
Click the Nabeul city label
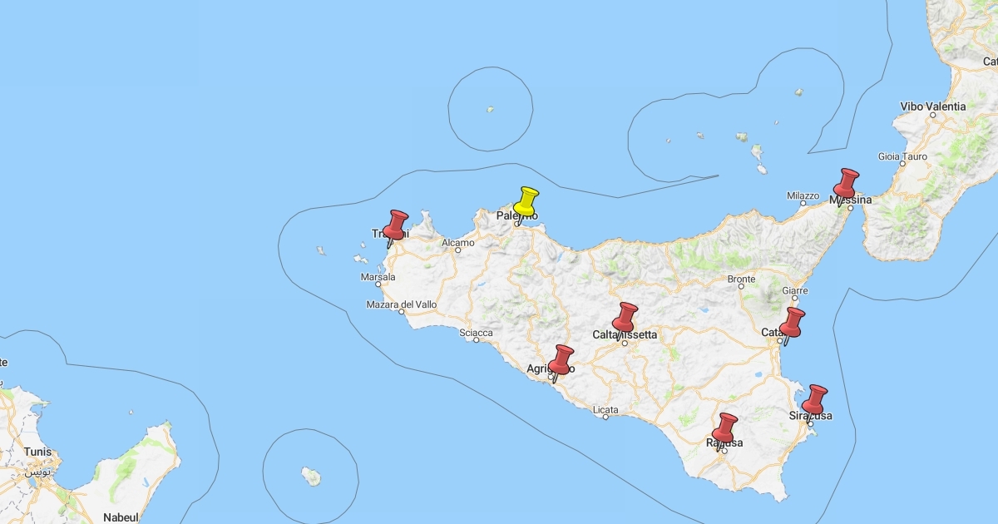point(121,517)
